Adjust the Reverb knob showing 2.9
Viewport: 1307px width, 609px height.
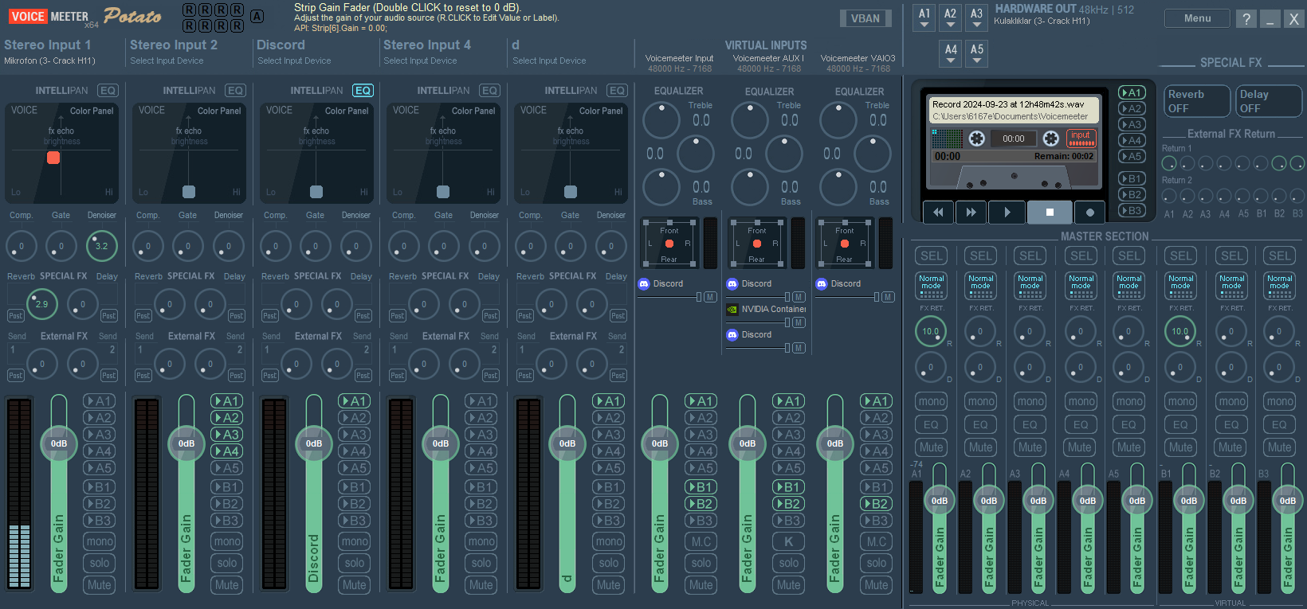41,304
